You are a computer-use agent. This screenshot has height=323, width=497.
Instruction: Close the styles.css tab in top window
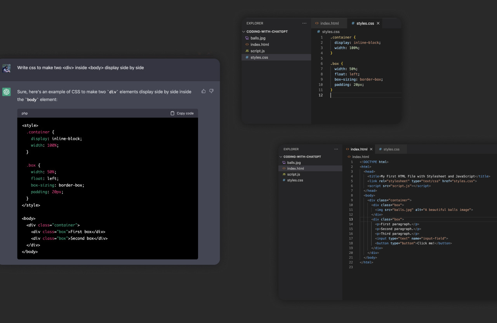(x=378, y=23)
